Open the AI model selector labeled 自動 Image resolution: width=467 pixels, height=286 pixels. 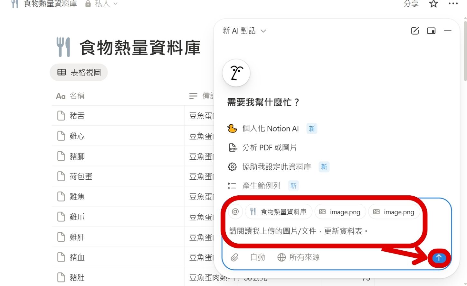pos(257,257)
